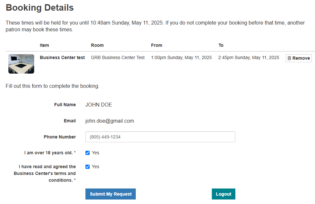
Task: Click the Item column header
Action: (44, 45)
